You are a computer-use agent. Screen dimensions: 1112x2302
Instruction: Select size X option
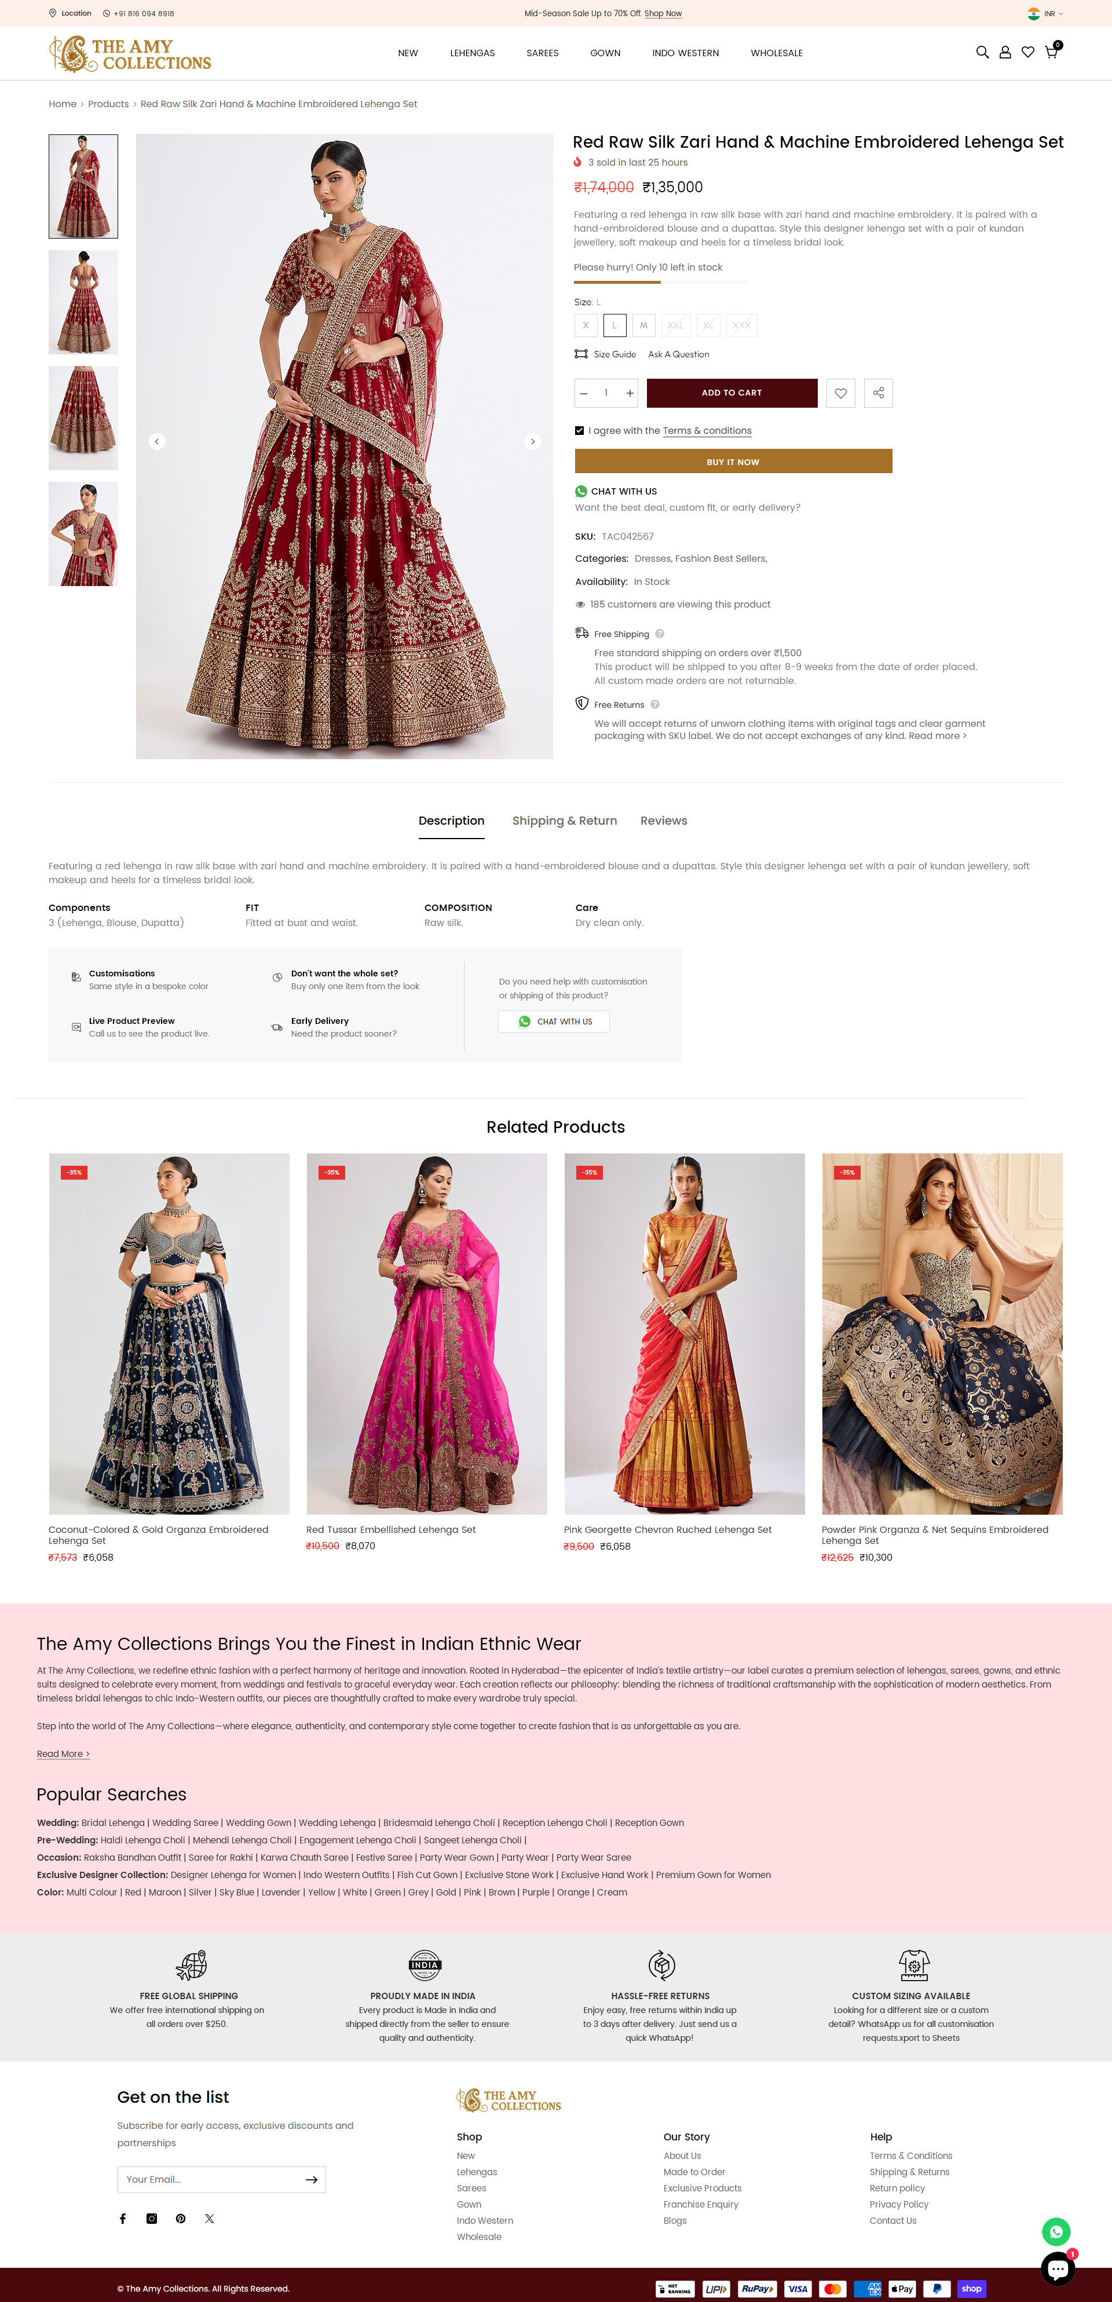[x=586, y=325]
